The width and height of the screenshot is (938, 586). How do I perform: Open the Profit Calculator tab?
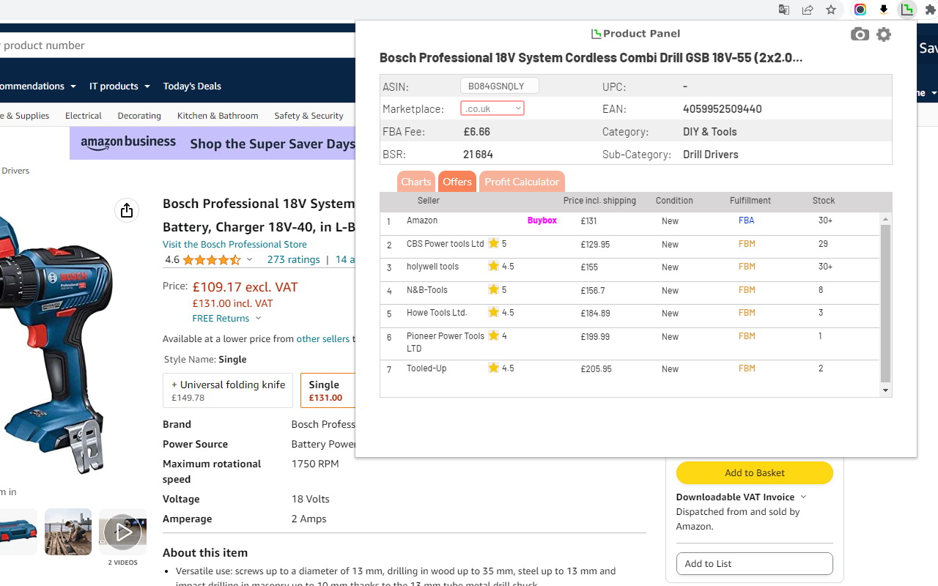[x=522, y=182]
